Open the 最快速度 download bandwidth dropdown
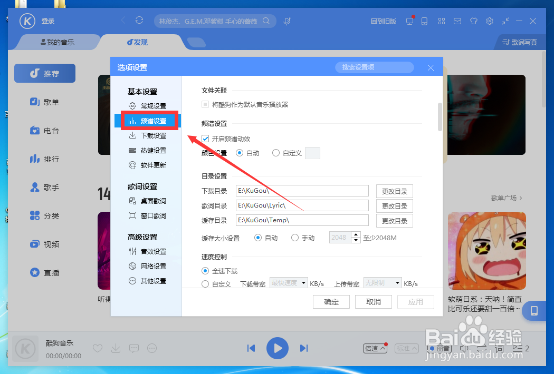The width and height of the screenshot is (554, 374). pos(288,282)
